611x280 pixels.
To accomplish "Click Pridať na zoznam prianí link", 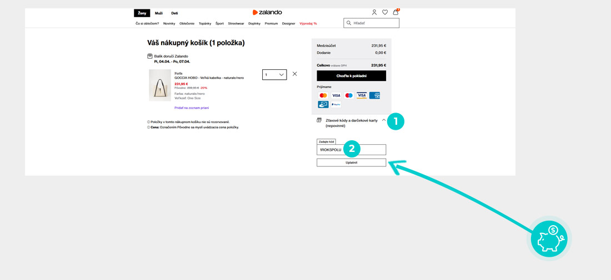I will pos(192,108).
